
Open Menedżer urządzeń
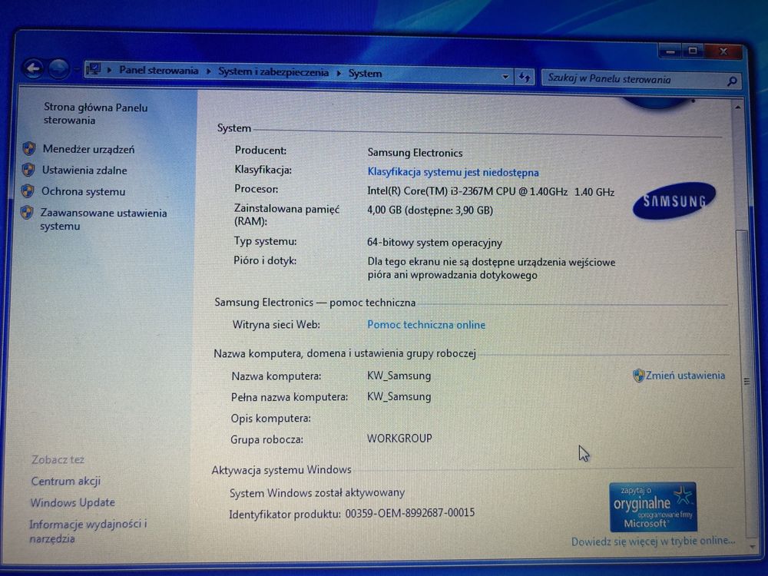click(88, 149)
